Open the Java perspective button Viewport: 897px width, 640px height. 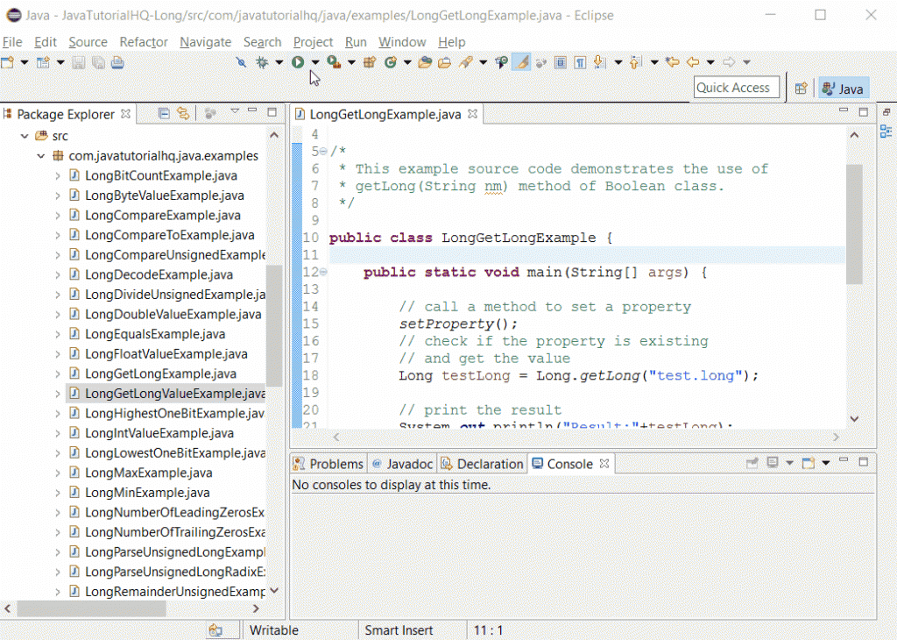(x=843, y=88)
